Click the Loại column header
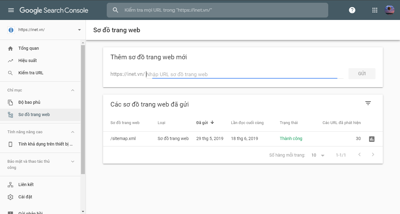Viewport: 400px width, 214px height. click(161, 123)
